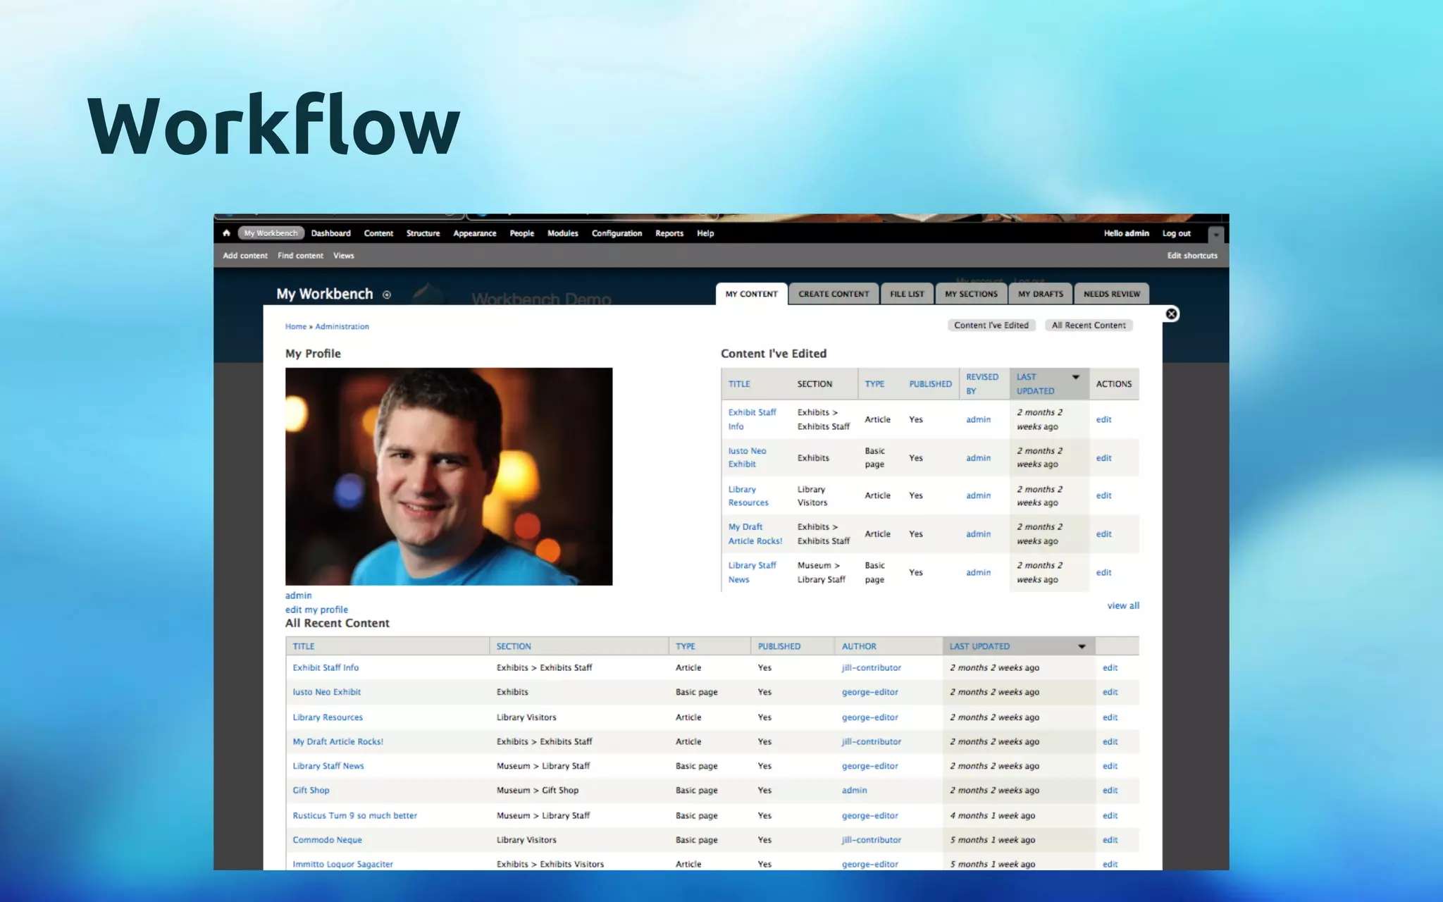Open the Modules admin menu
The width and height of the screenshot is (1443, 902).
click(x=562, y=233)
